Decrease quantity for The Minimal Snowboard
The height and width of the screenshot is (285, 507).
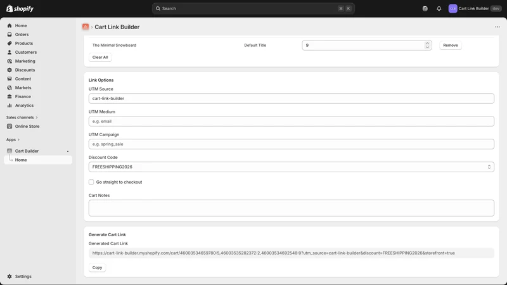tap(427, 47)
